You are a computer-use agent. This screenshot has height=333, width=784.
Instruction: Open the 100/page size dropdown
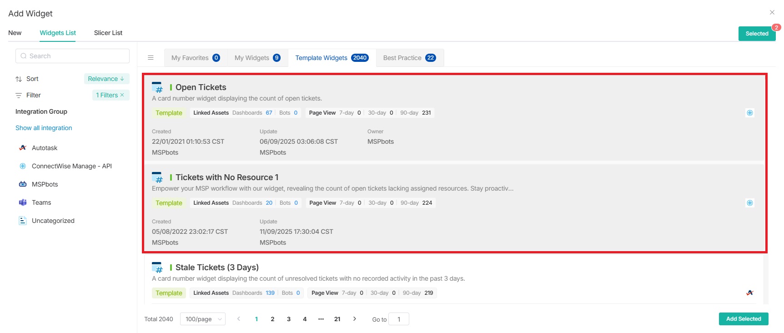[203, 319]
